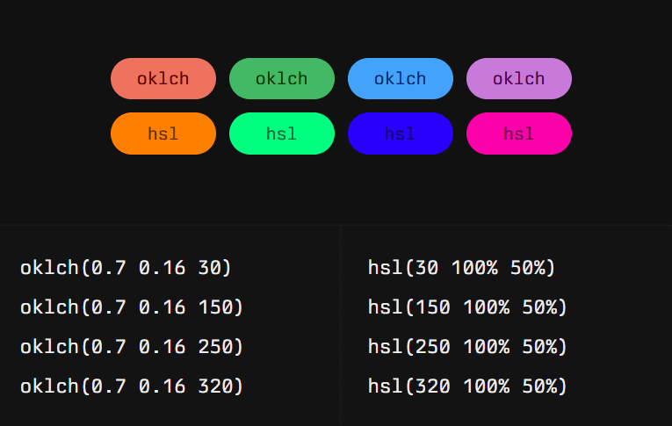This screenshot has height=426, width=672.
Task: Select the hsl(320 100% 50%) code line
Action: coord(467,386)
